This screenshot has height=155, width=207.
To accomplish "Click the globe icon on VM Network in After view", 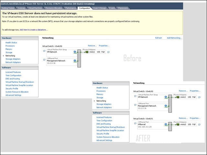I will (166, 97).
